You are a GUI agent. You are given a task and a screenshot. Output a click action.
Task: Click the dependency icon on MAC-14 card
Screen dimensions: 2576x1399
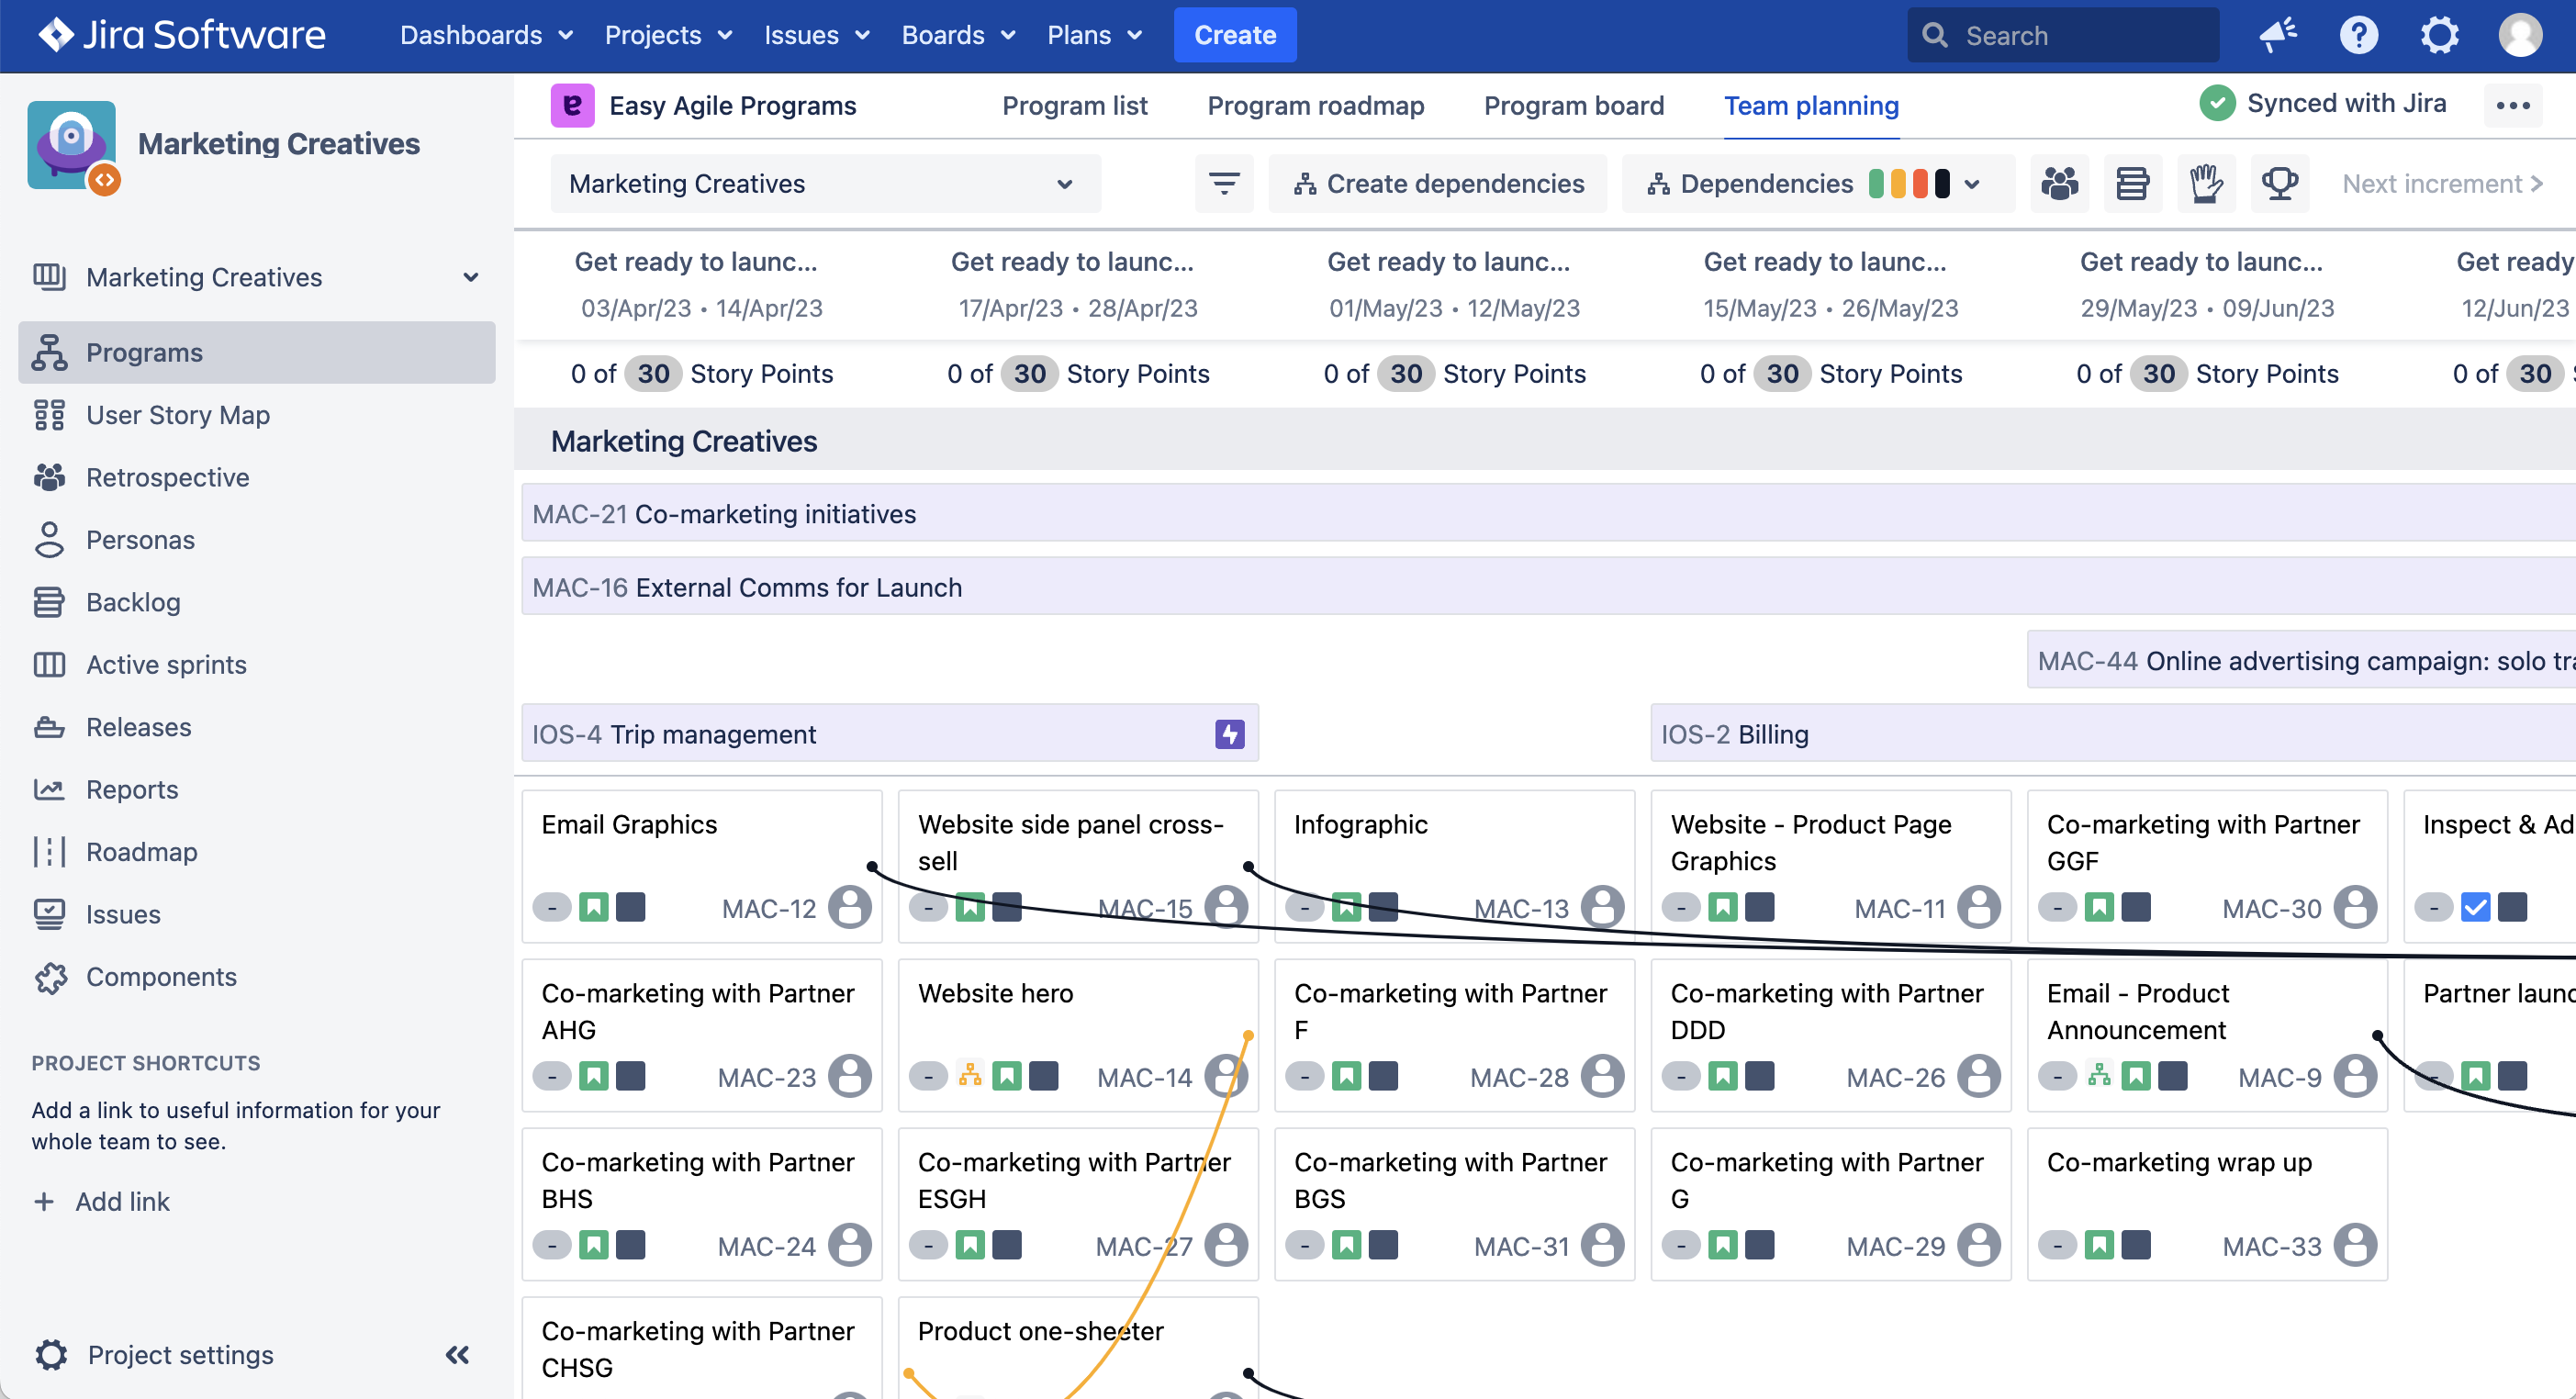pyautogui.click(x=969, y=1076)
